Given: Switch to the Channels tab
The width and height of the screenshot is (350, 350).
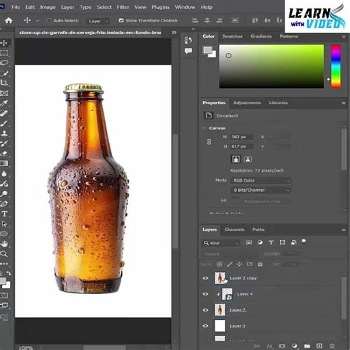Looking at the screenshot, I should [x=234, y=230].
